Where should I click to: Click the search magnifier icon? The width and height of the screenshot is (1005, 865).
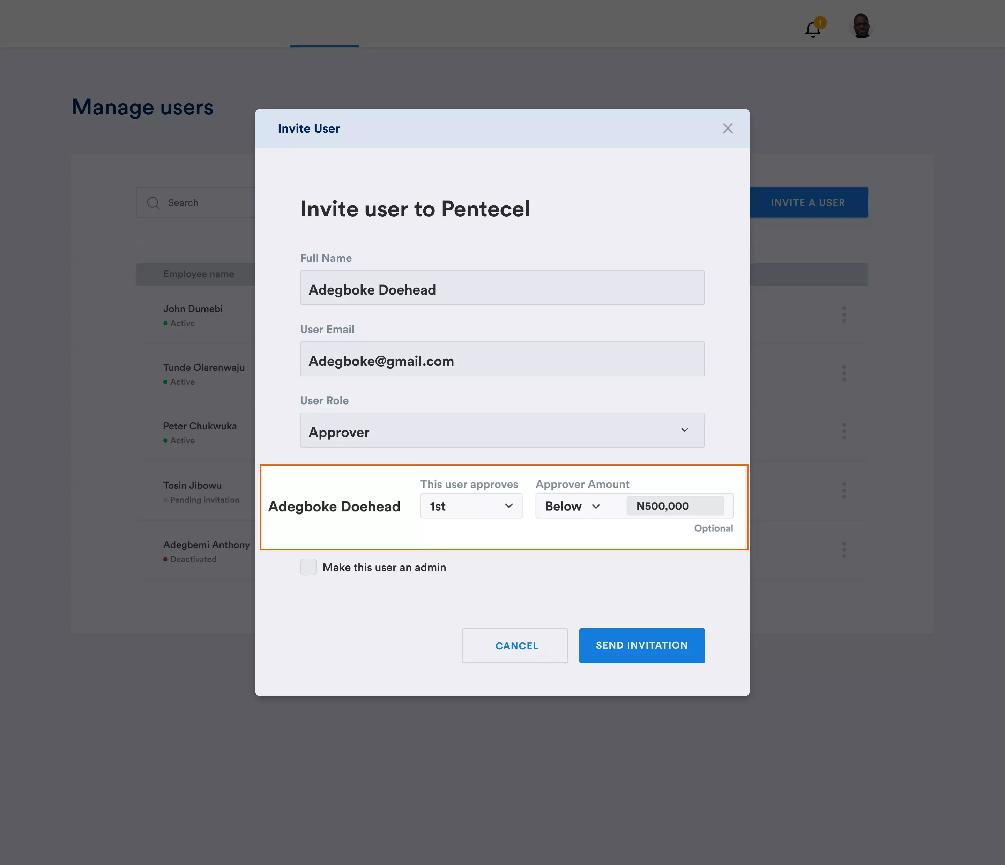[x=153, y=203]
